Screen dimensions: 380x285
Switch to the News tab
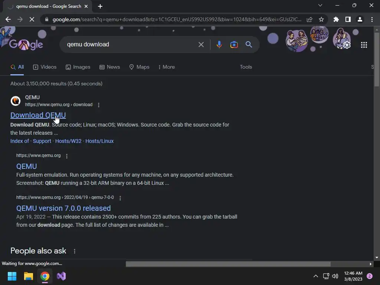pyautogui.click(x=110, y=67)
